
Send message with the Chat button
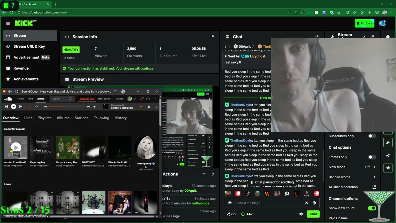[313, 214]
